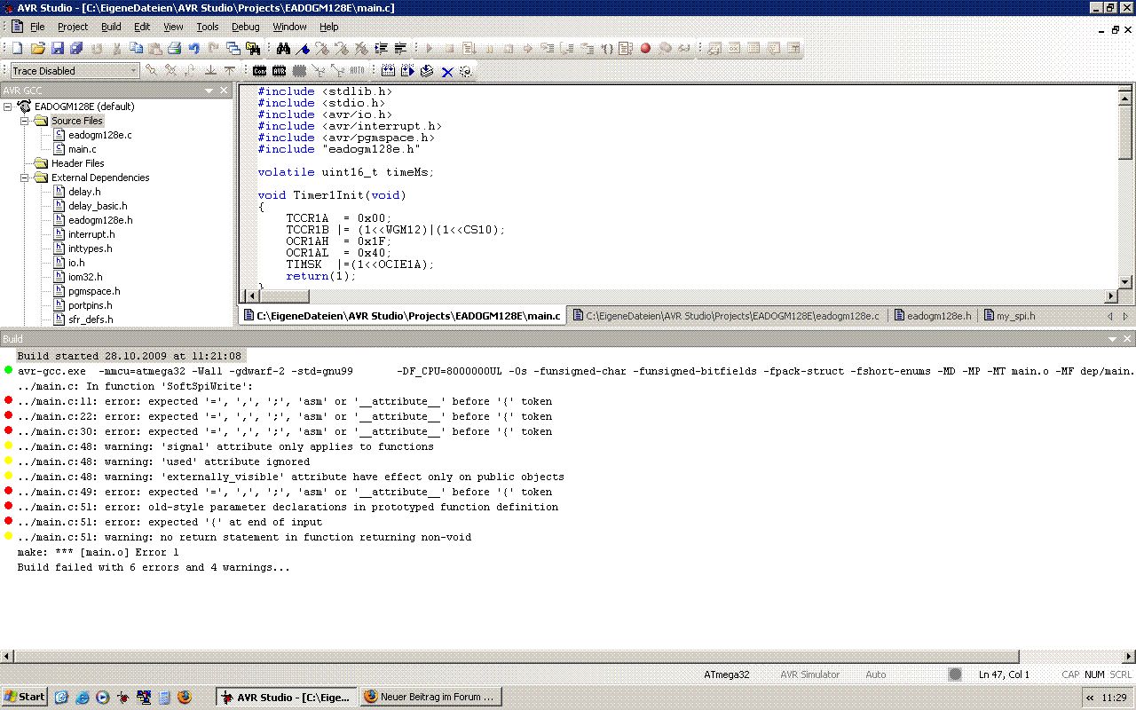Click the AVR programmer chip icon

coord(280,71)
